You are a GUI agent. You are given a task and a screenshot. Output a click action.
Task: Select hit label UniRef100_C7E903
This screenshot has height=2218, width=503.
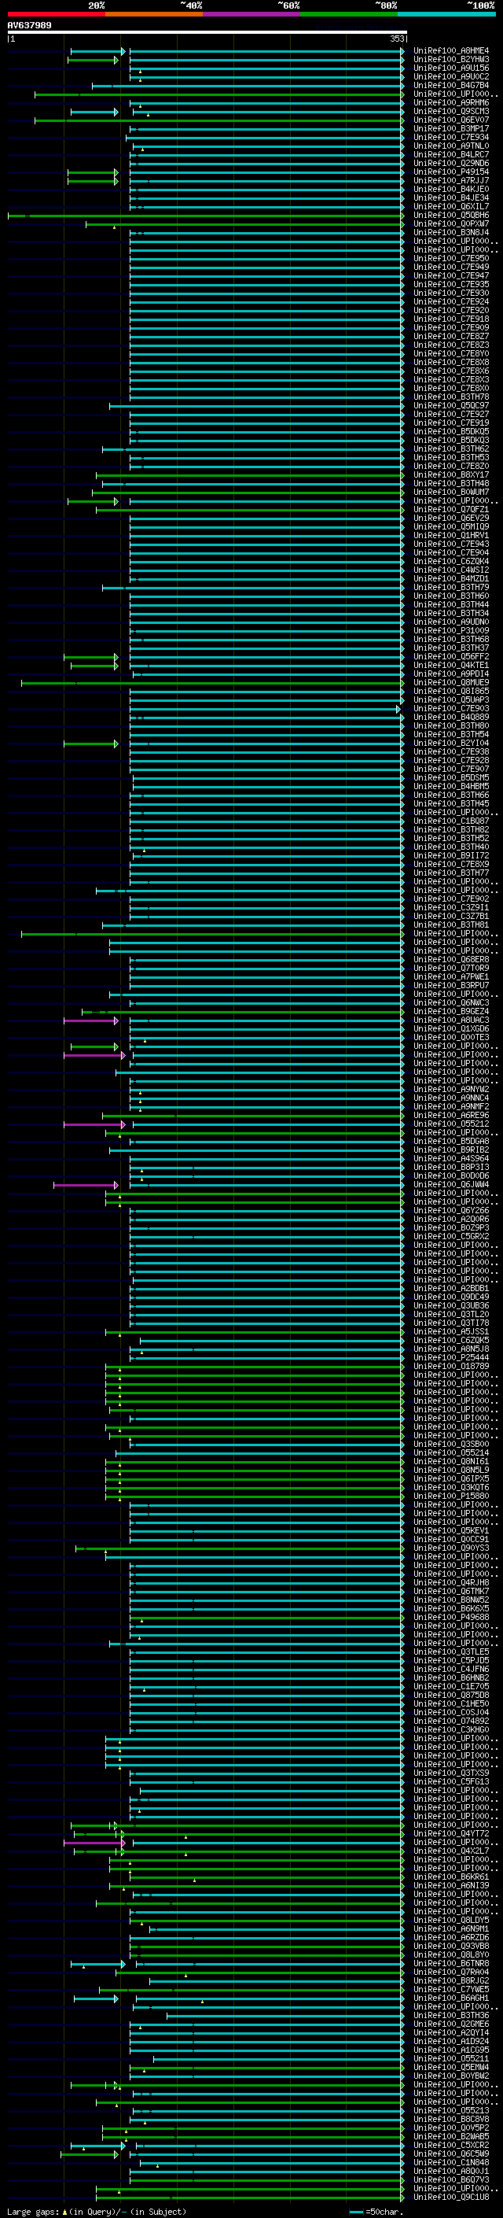click(x=451, y=709)
